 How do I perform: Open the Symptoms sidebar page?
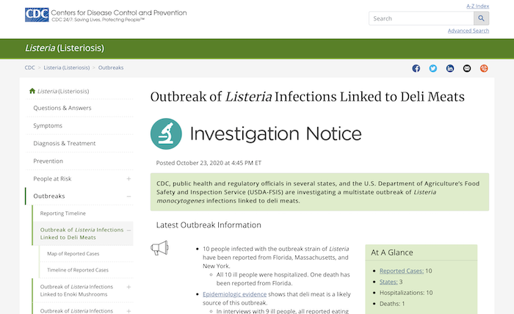click(x=48, y=125)
